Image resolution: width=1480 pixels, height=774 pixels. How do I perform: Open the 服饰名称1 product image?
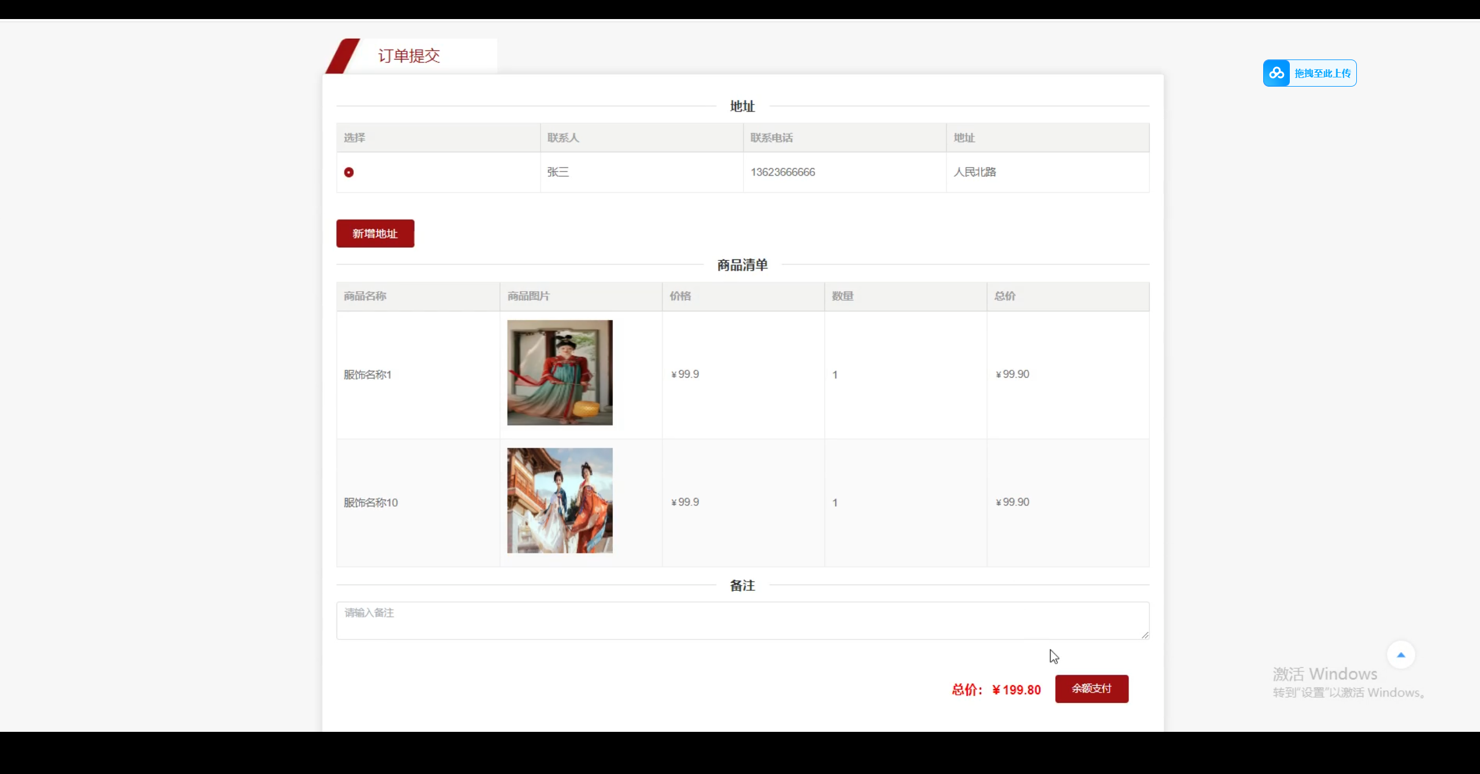pyautogui.click(x=560, y=373)
